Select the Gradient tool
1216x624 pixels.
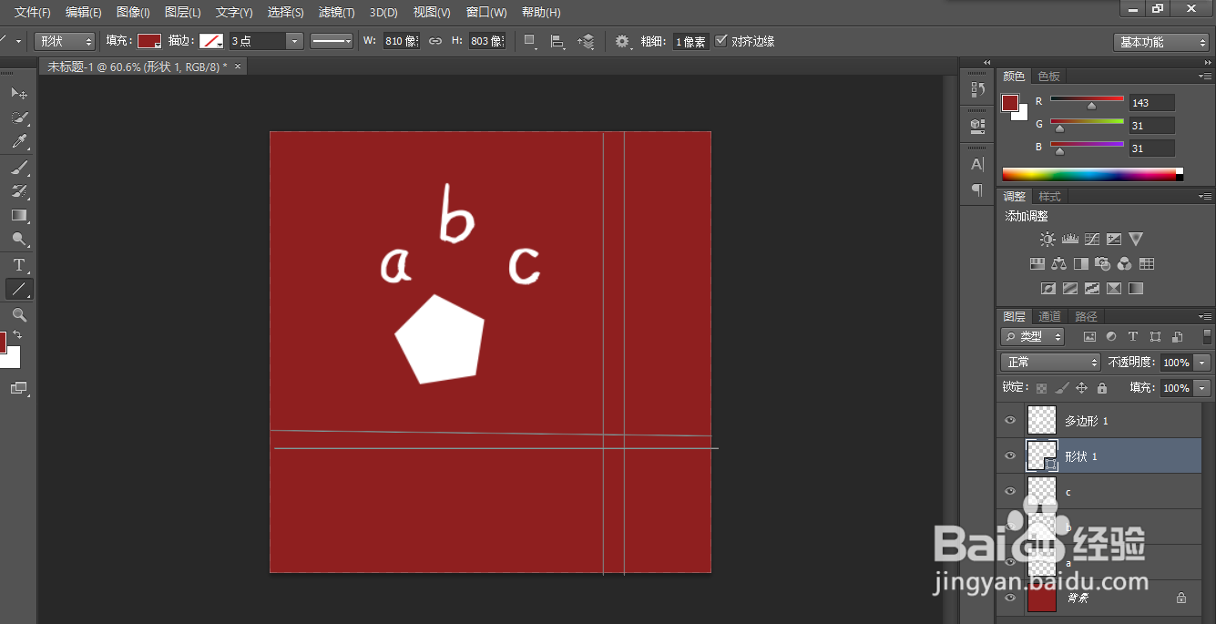(x=18, y=216)
